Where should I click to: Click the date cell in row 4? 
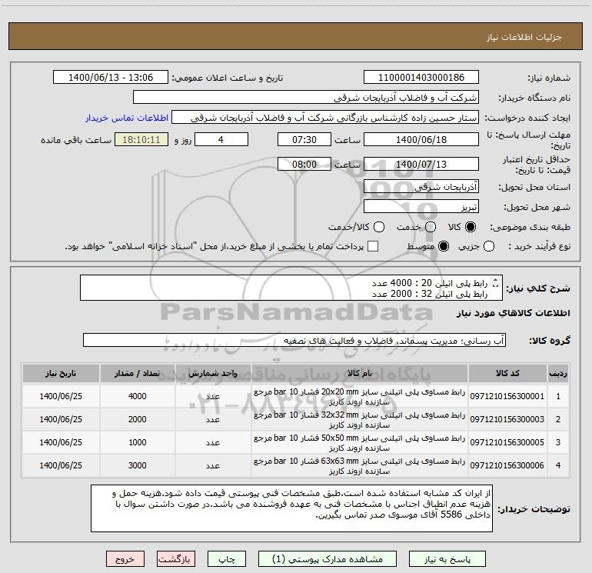[61, 465]
